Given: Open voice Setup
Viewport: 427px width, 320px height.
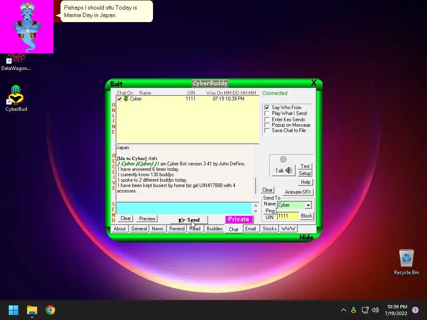Looking at the screenshot, I should (x=305, y=173).
